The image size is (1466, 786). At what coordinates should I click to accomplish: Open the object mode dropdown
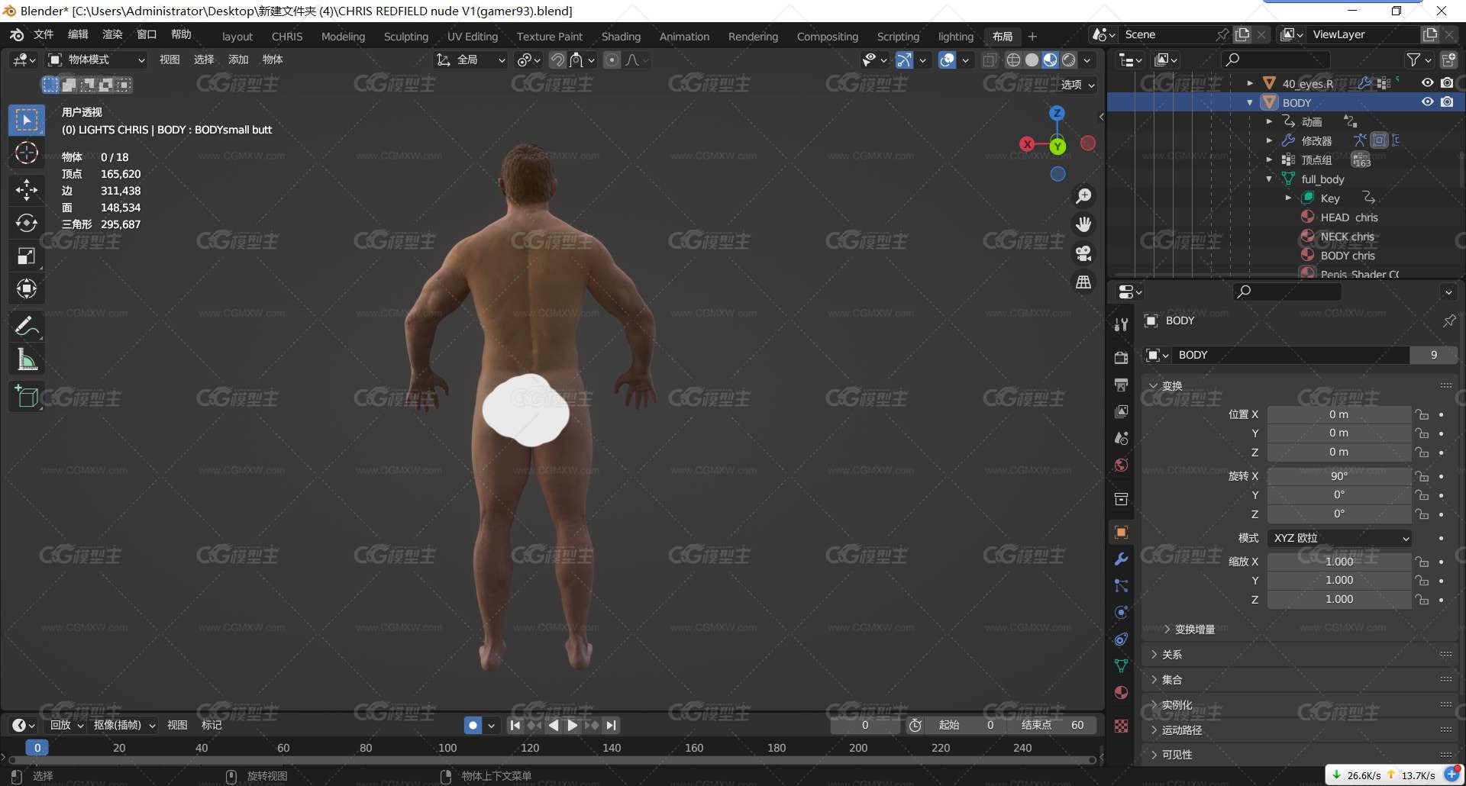(97, 60)
